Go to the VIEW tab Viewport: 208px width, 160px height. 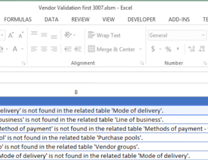click(109, 20)
